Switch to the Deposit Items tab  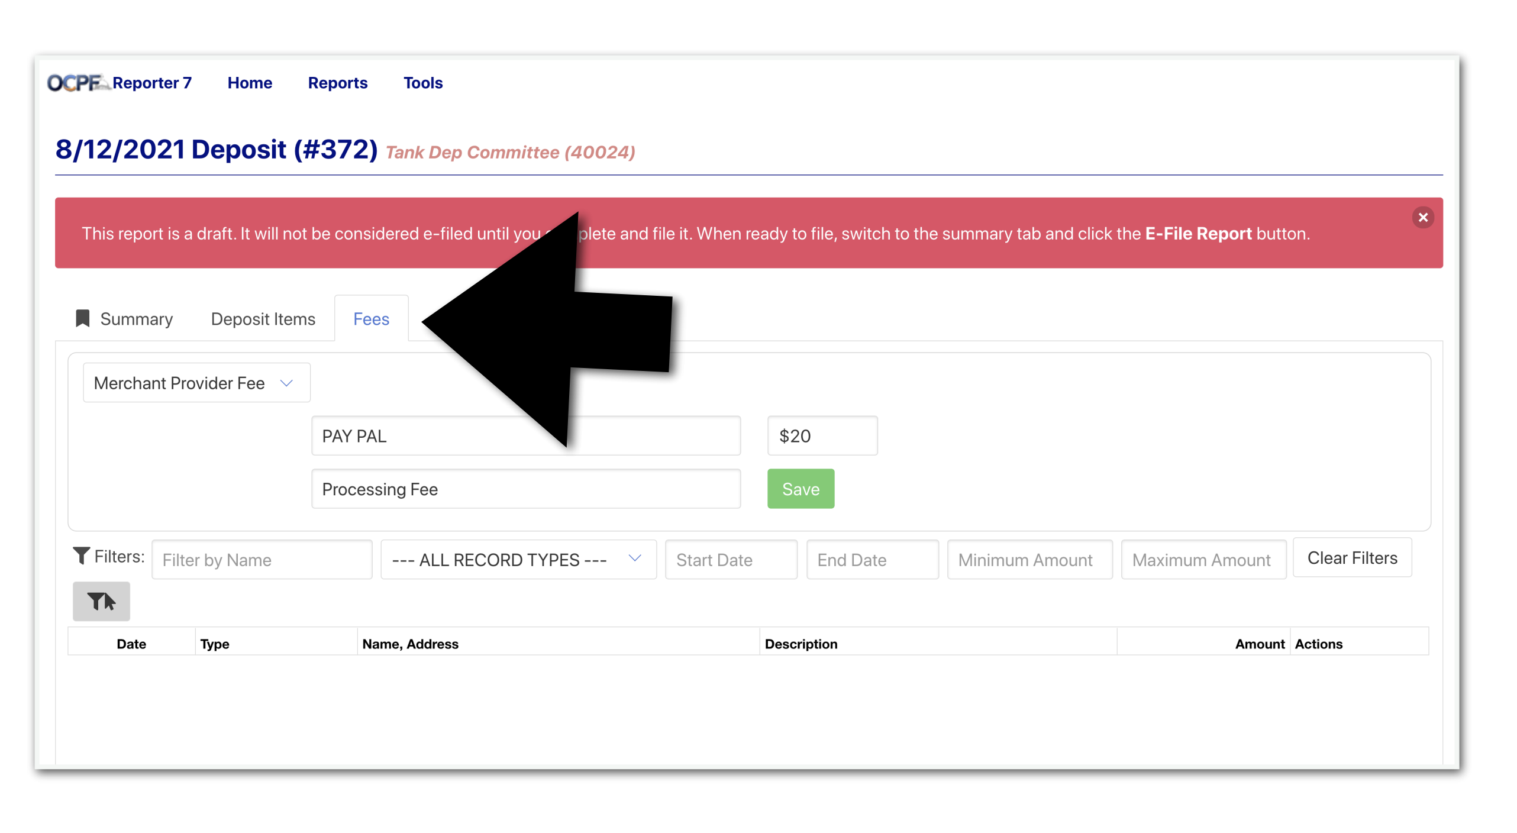click(x=263, y=319)
